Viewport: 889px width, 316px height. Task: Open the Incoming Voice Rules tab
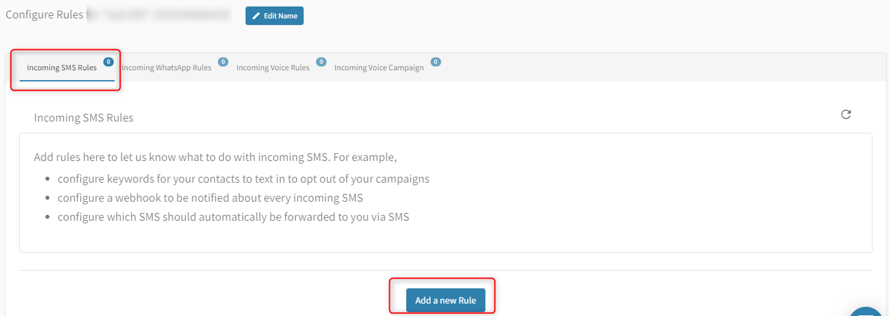click(x=273, y=68)
